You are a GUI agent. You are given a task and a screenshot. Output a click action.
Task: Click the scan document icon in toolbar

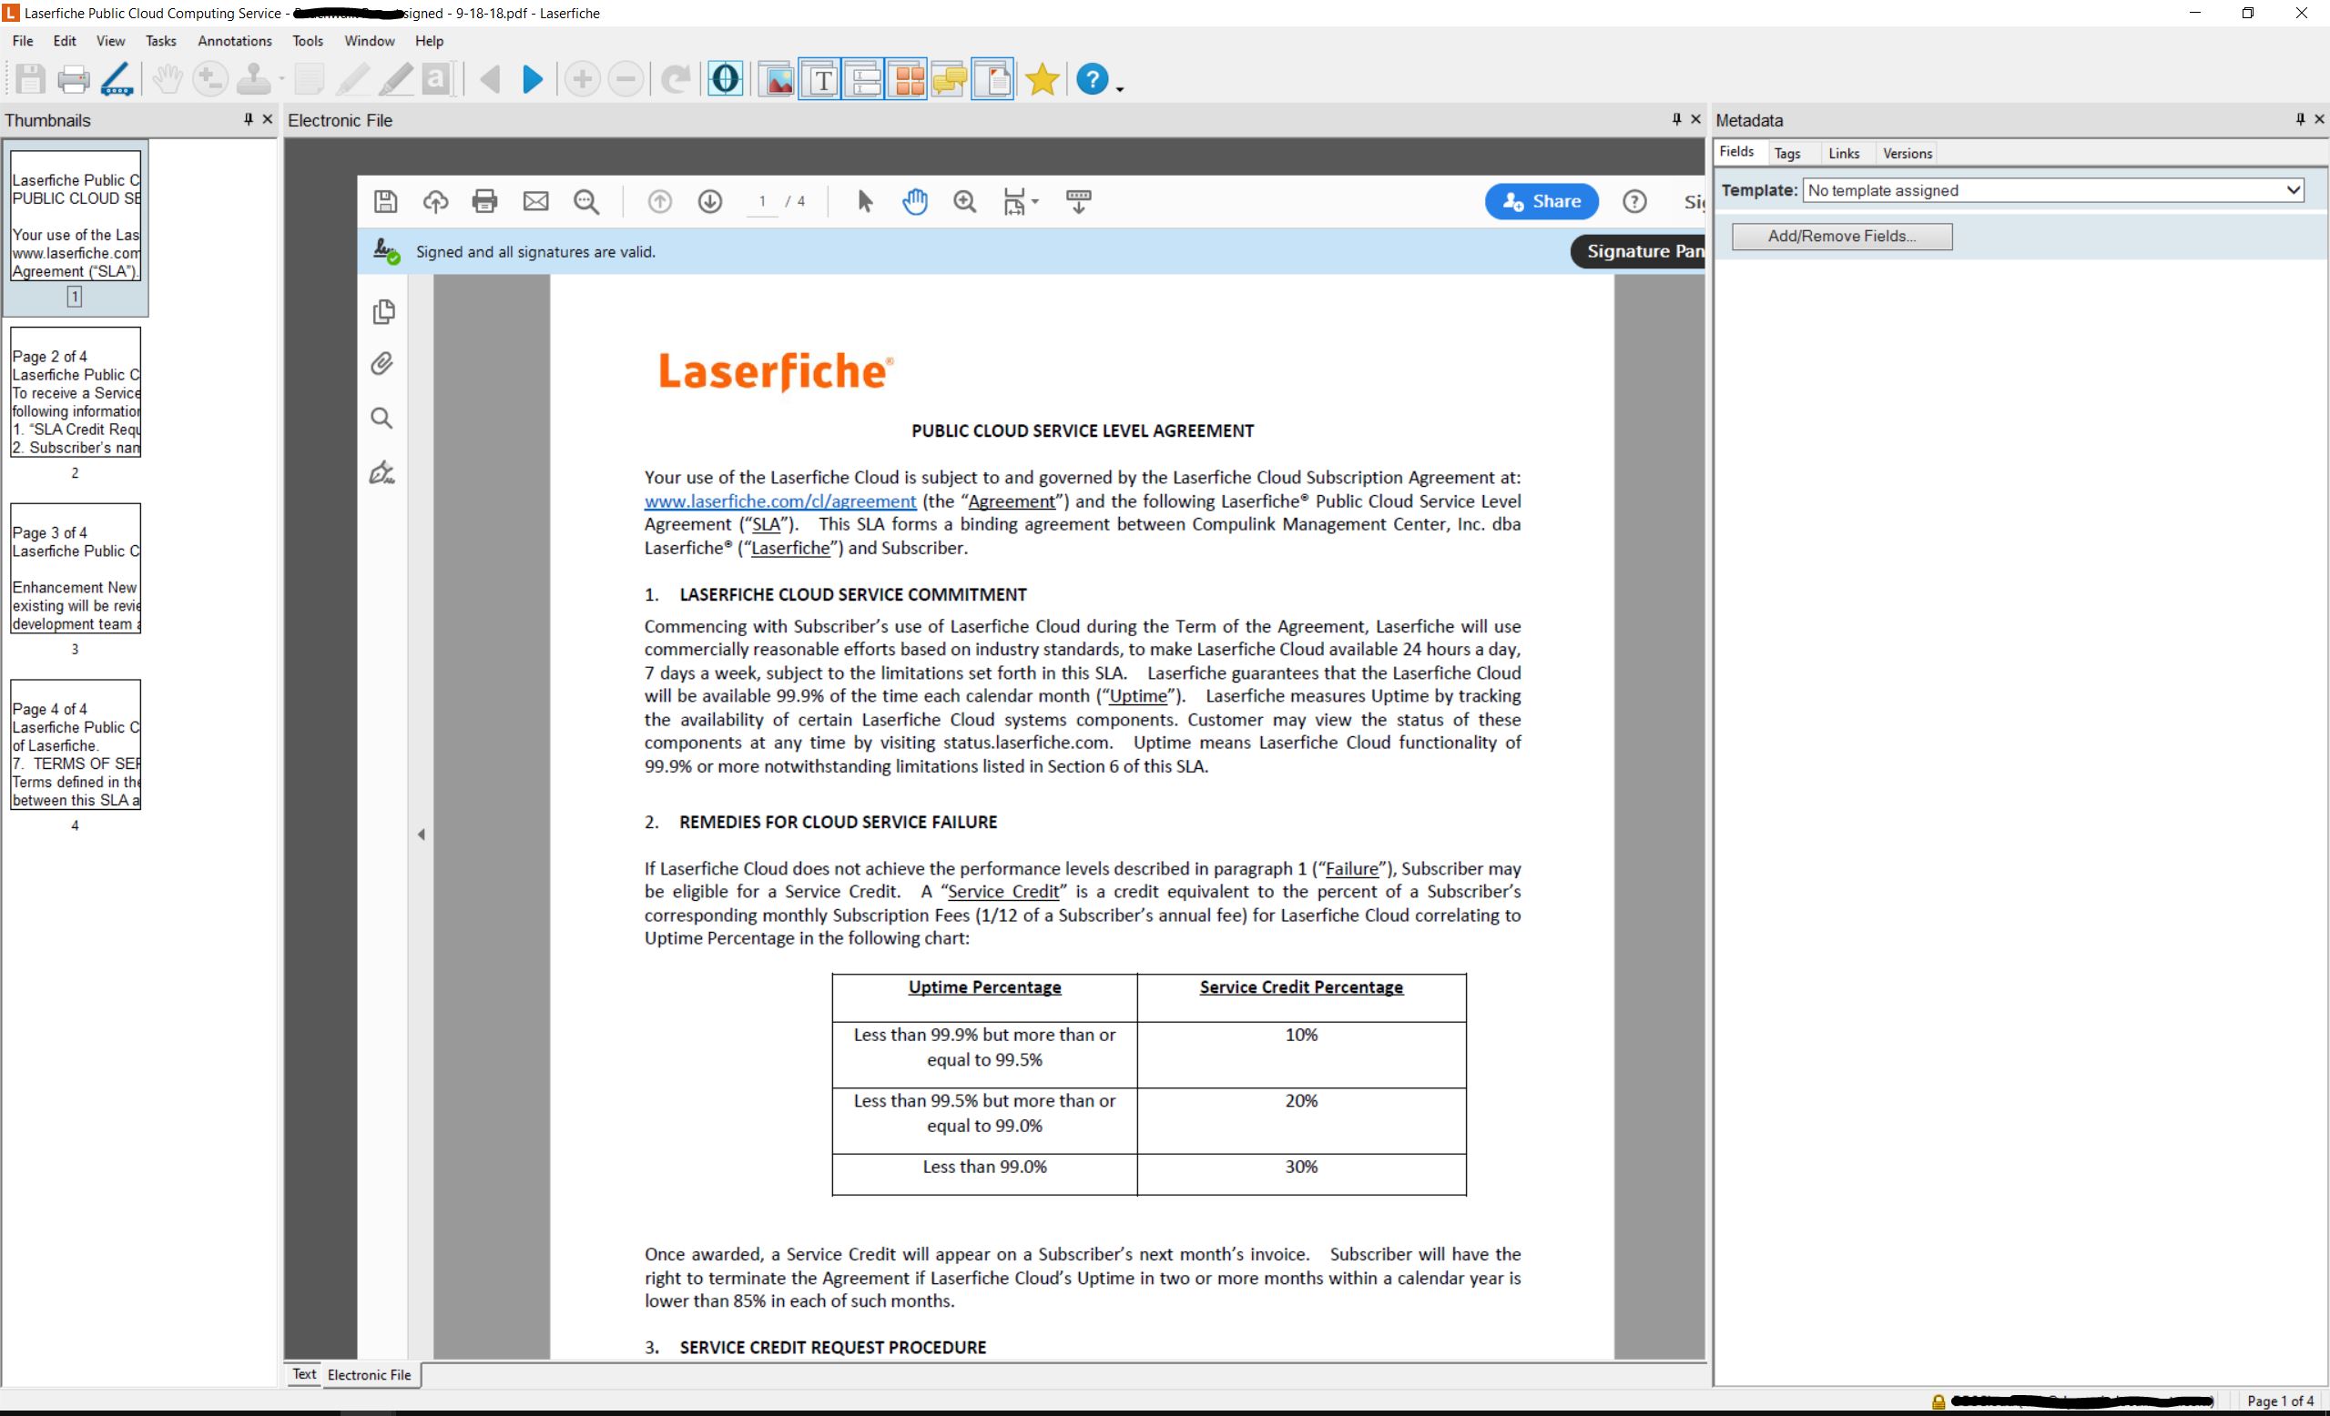click(x=117, y=79)
